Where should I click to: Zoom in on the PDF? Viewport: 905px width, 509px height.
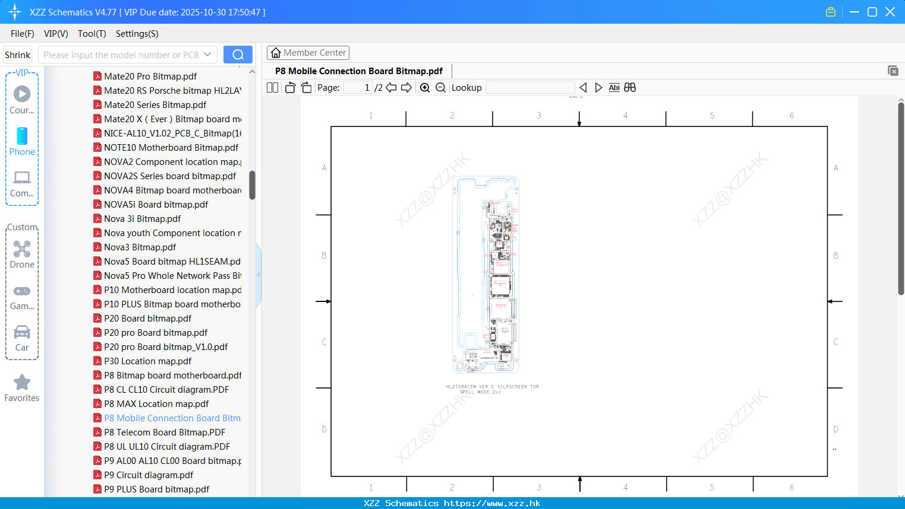tap(425, 88)
